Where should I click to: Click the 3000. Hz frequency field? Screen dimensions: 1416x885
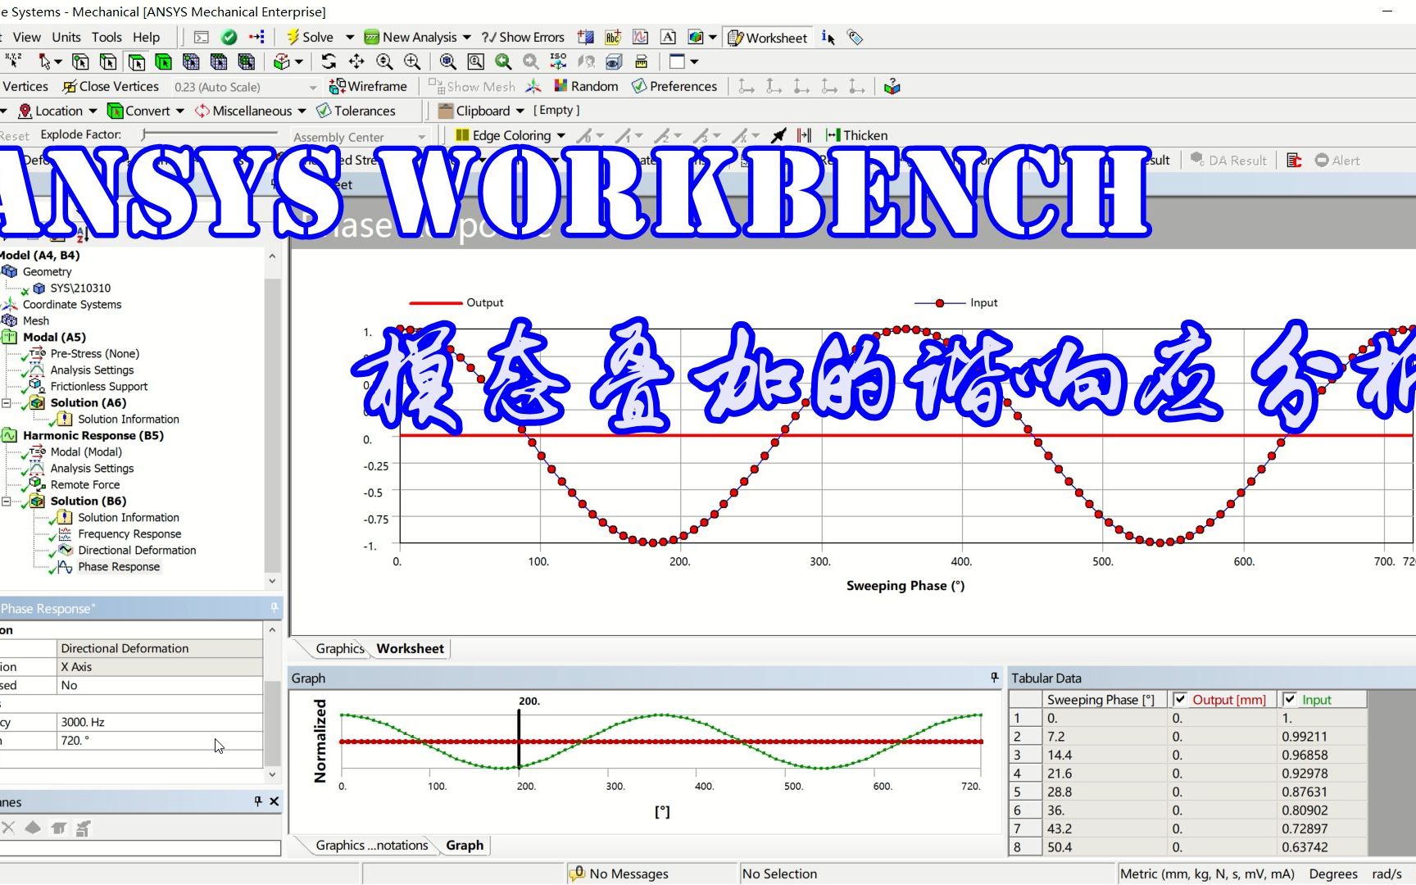[160, 722]
